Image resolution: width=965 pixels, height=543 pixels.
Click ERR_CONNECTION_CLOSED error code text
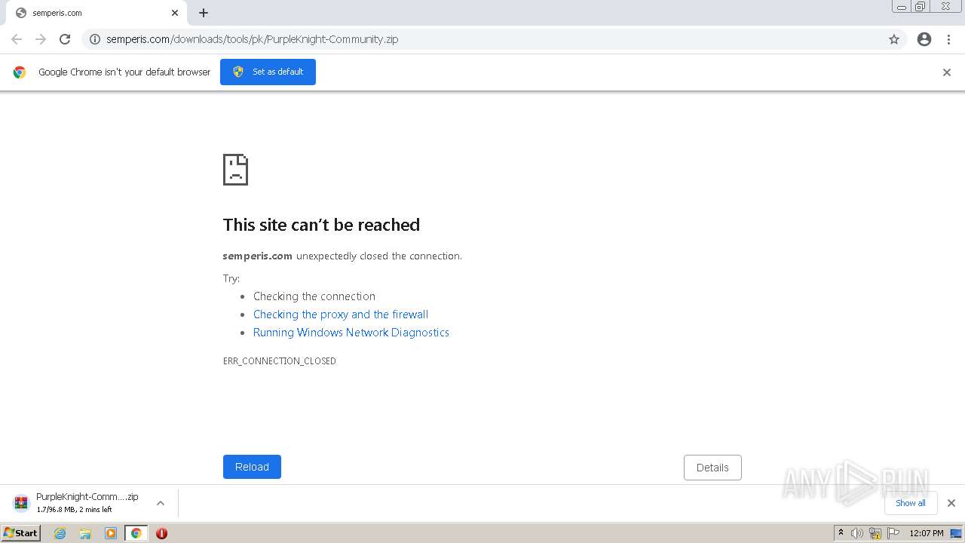280,361
